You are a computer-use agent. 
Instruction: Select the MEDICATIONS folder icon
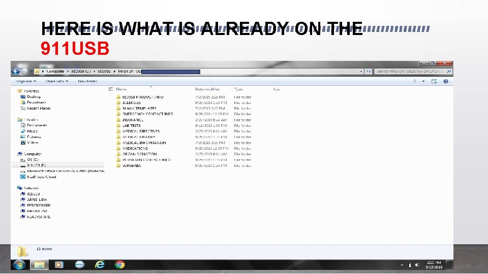click(x=118, y=149)
